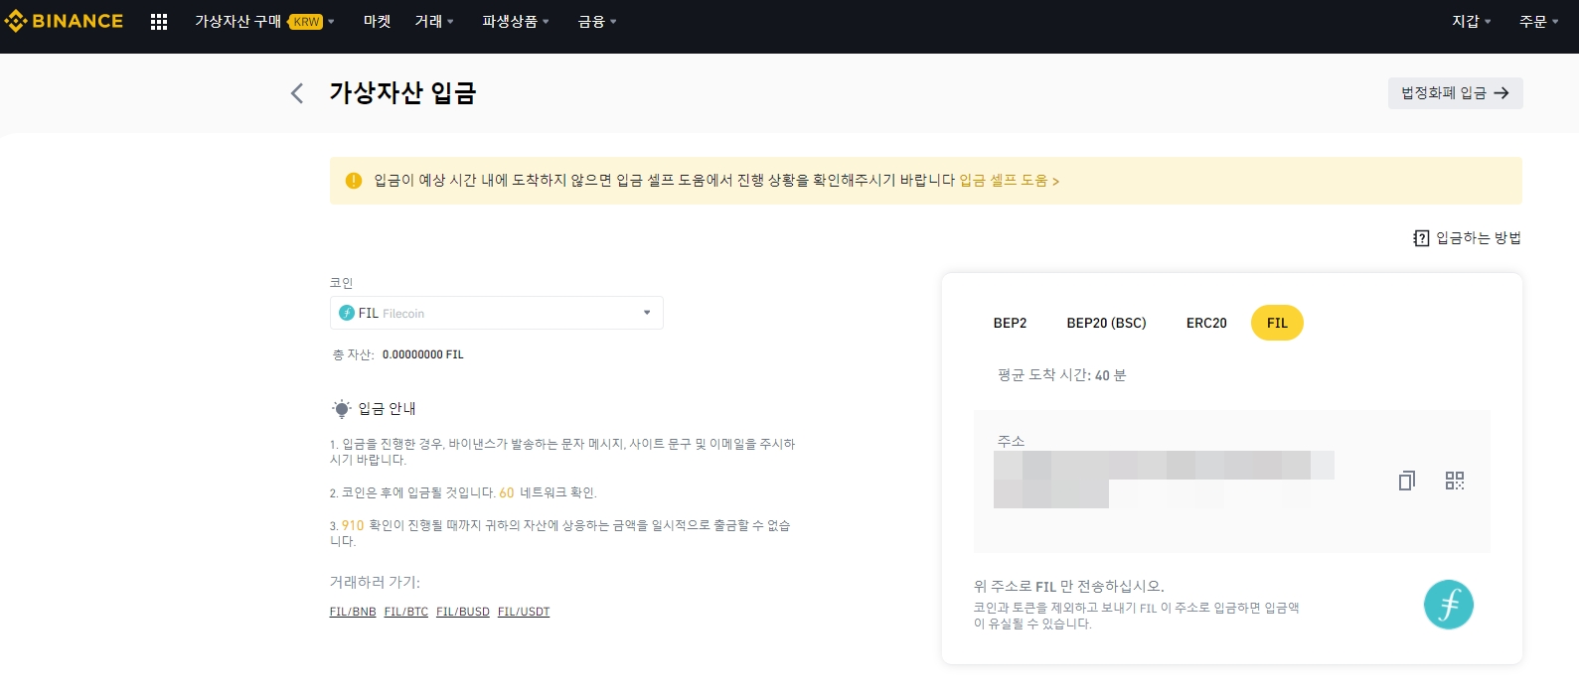Open the FIL/USDT trading pair

pyautogui.click(x=524, y=612)
